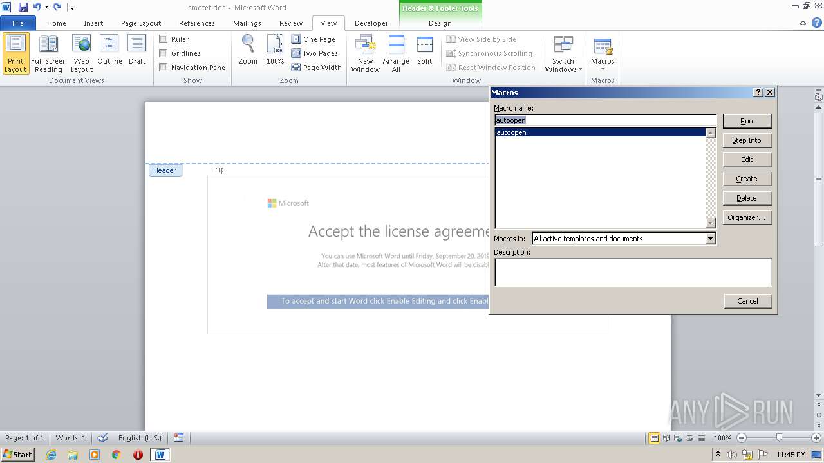Viewport: 824px width, 463px height.
Task: Undo the last action
Action: click(37, 7)
